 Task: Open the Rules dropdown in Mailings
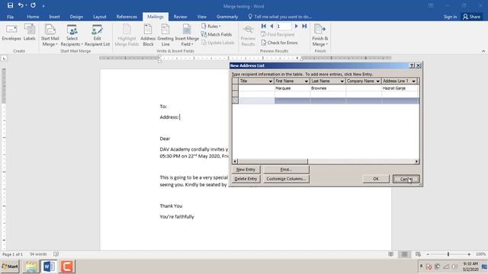point(211,27)
